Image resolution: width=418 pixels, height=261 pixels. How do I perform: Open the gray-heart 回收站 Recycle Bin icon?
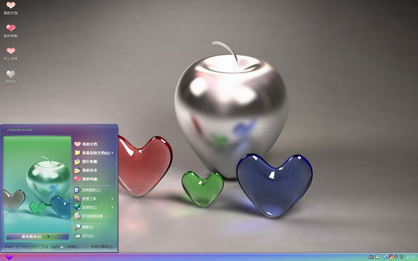click(x=10, y=77)
